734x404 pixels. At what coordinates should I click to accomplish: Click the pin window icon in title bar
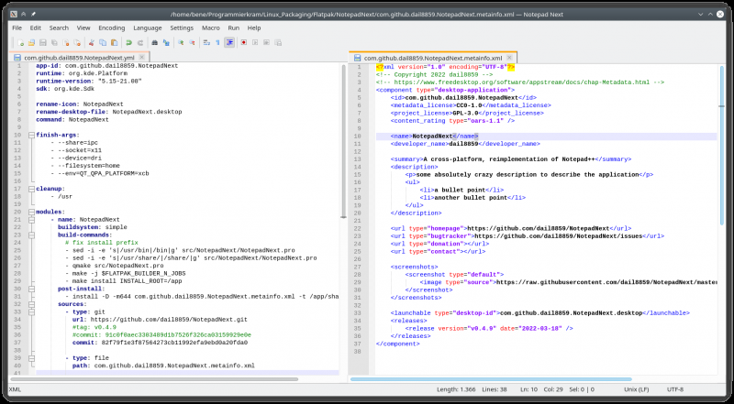coord(34,15)
